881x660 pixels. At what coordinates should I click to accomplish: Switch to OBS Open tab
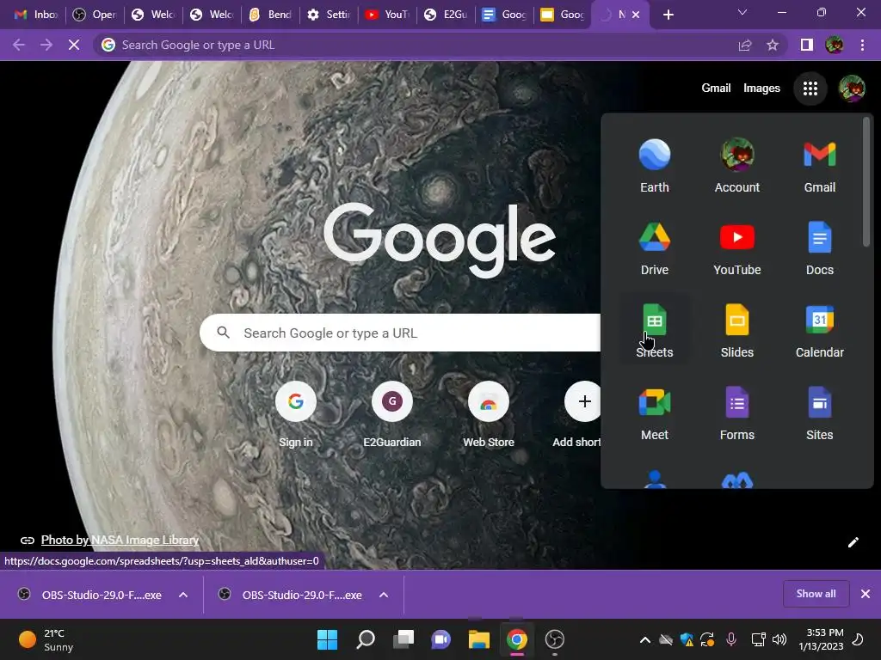click(95, 15)
